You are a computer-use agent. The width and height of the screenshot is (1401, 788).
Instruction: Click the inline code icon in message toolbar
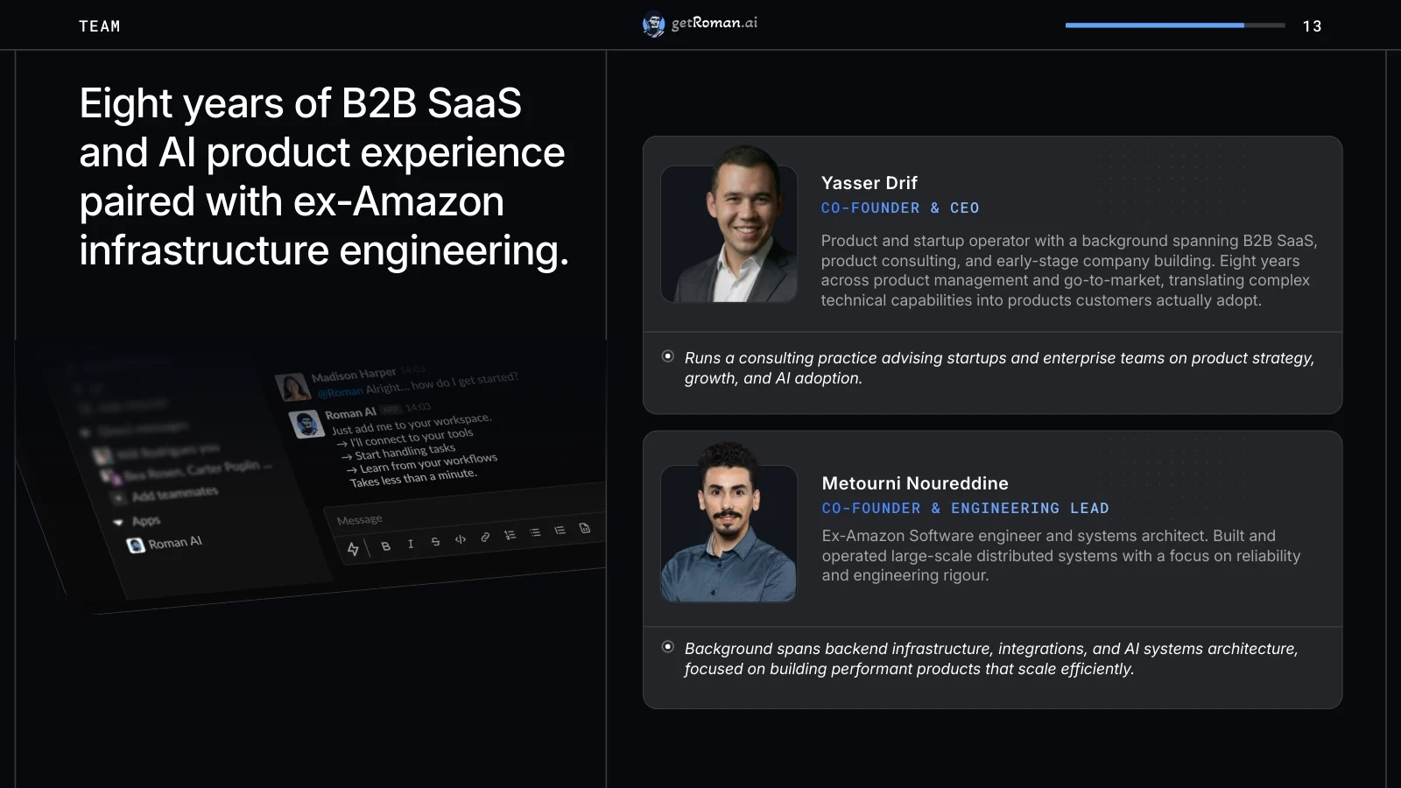pyautogui.click(x=460, y=539)
